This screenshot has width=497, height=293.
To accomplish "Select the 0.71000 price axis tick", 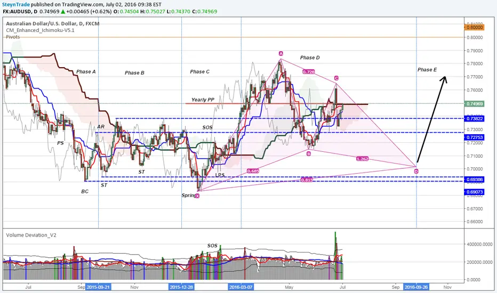I will click(475, 156).
